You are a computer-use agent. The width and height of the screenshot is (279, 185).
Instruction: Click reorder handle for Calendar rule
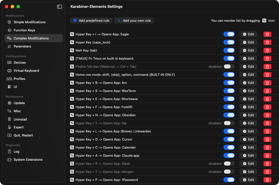click(72, 147)
